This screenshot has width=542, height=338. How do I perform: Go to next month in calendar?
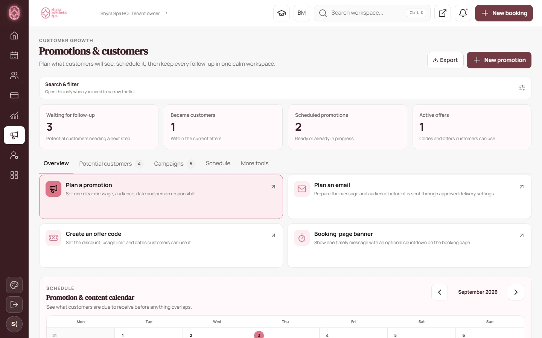point(516,292)
